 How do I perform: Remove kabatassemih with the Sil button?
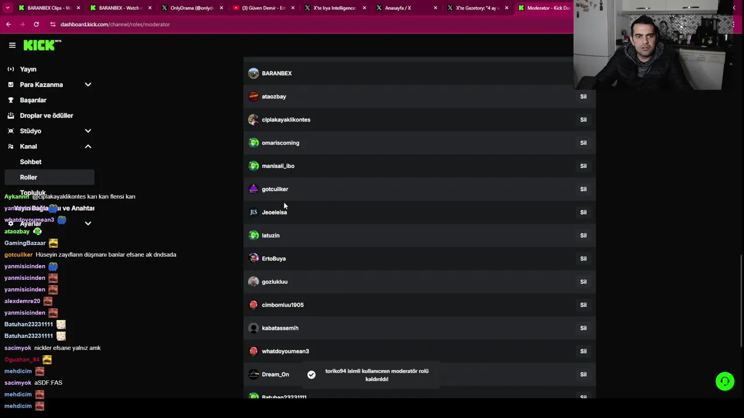click(583, 328)
